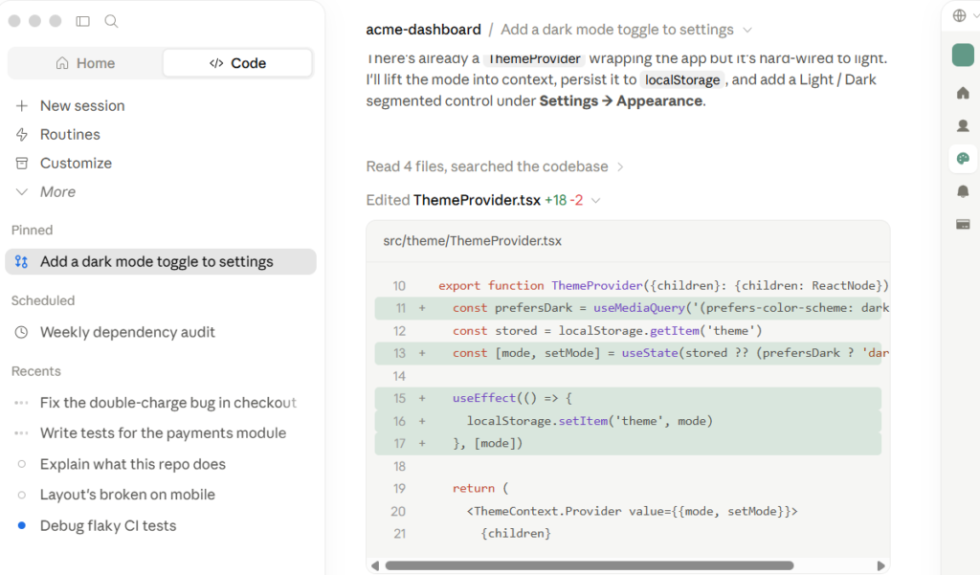Click the credit card billing icon in right rail
The width and height of the screenshot is (980, 575).
(963, 225)
